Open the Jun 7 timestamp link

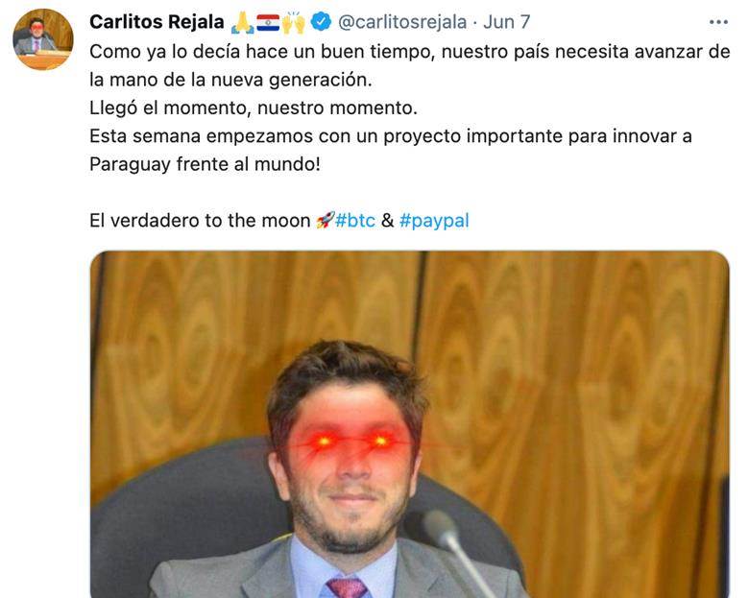[x=506, y=22]
